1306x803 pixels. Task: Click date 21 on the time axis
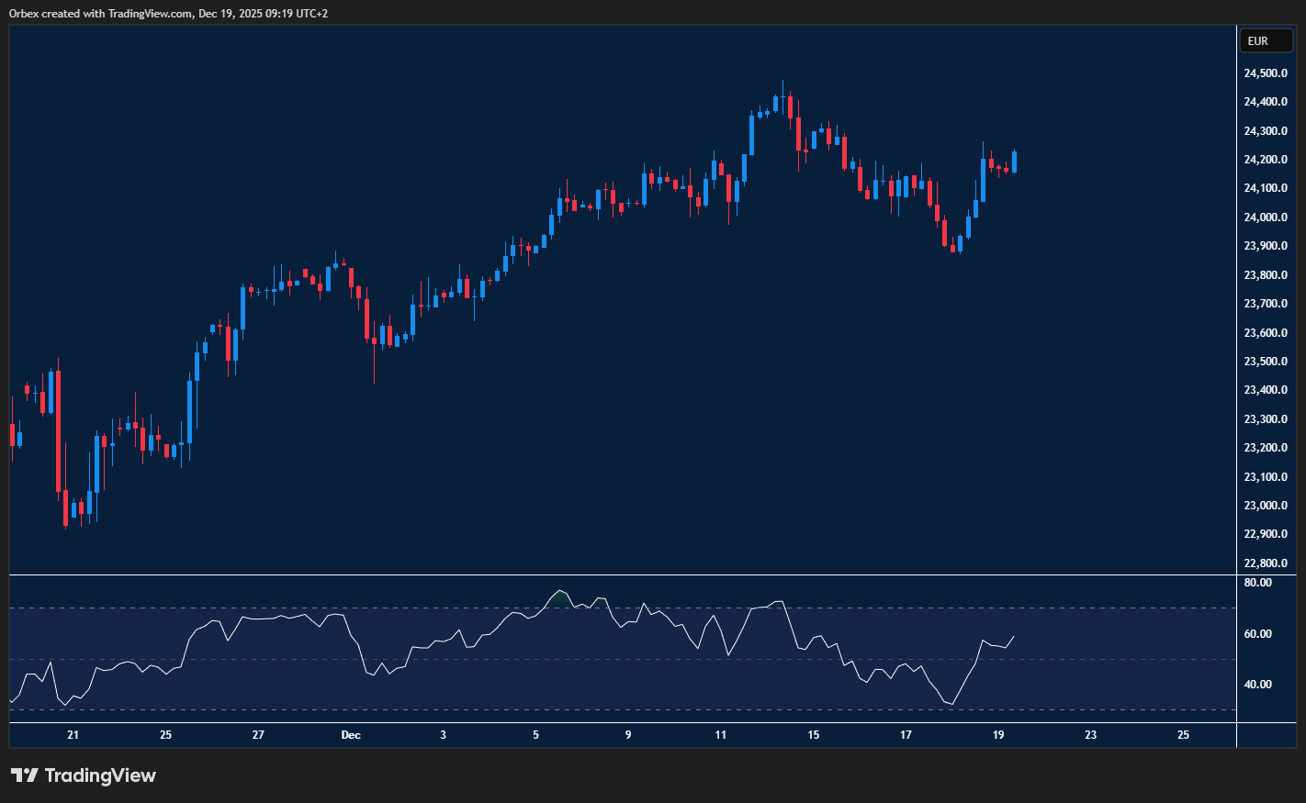[x=73, y=735]
